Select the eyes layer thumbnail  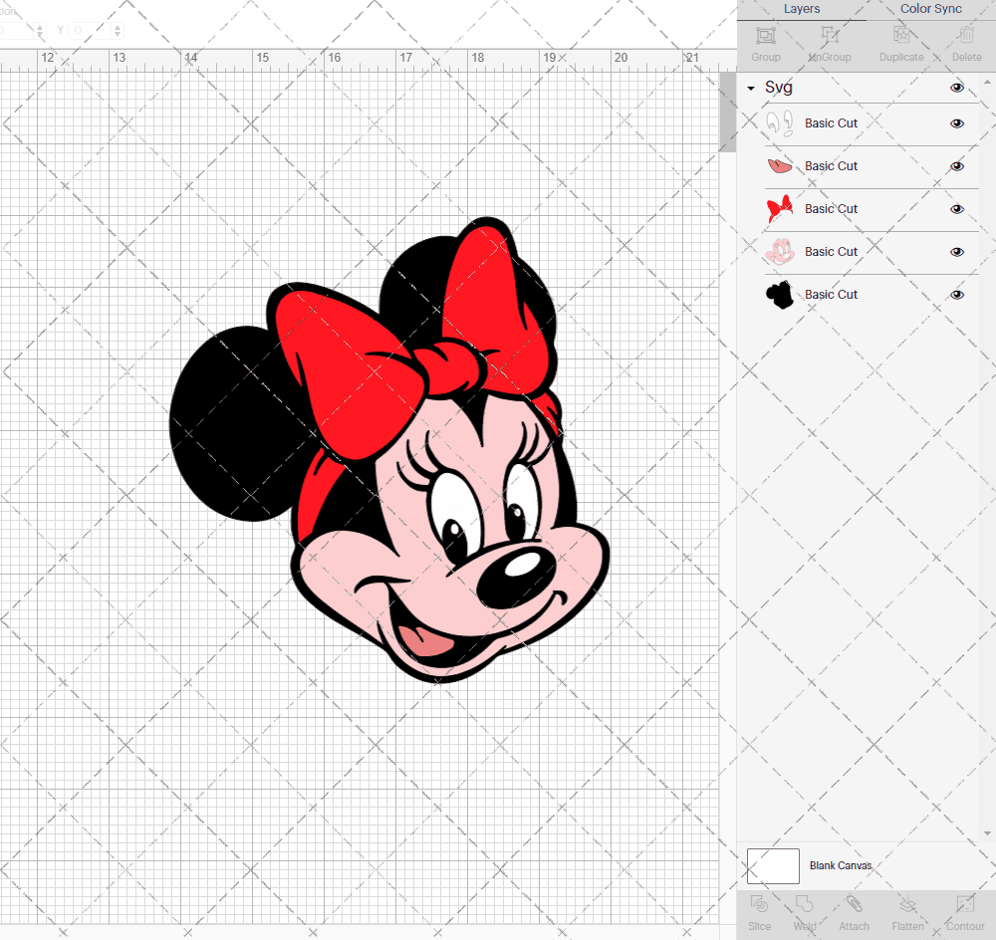780,123
